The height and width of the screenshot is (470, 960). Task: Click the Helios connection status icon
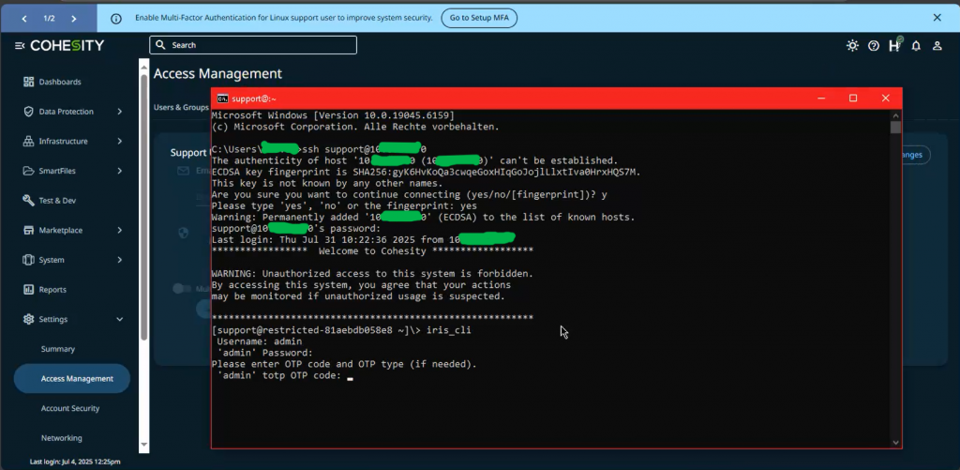(894, 45)
